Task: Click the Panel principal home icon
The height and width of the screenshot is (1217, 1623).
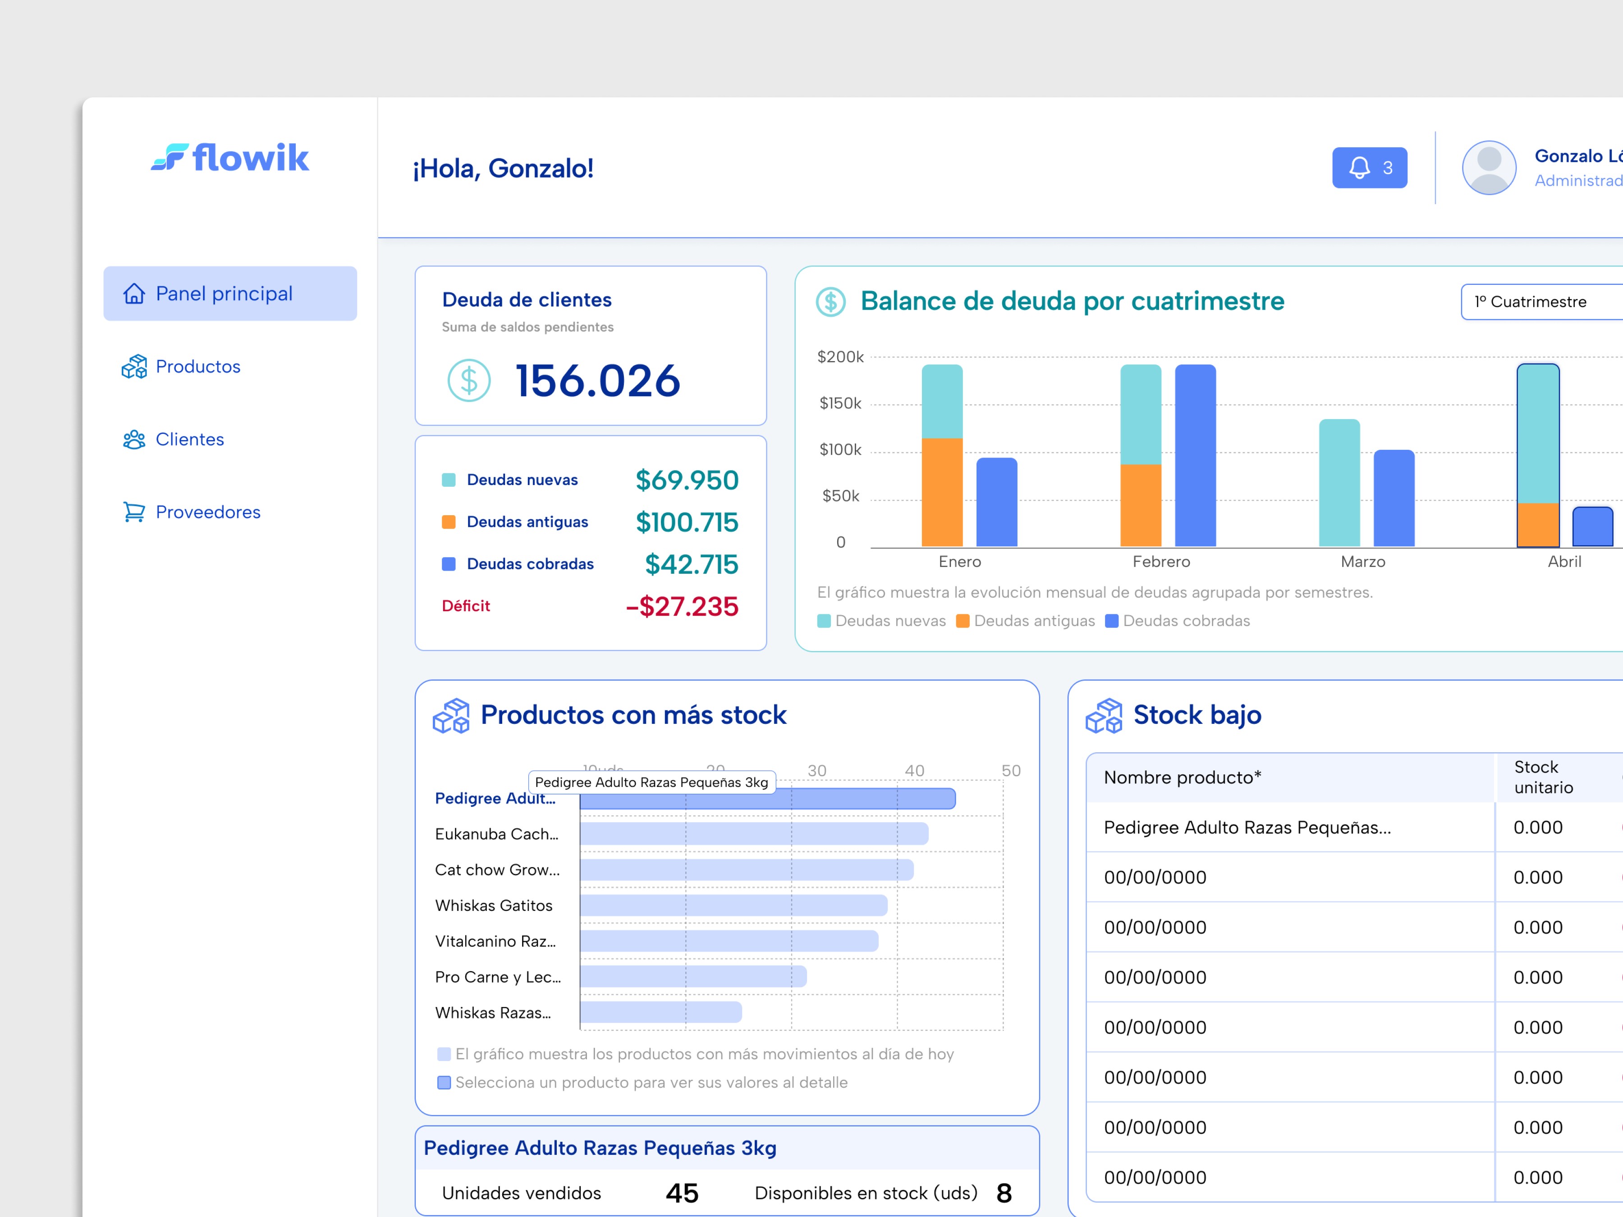Action: [133, 293]
